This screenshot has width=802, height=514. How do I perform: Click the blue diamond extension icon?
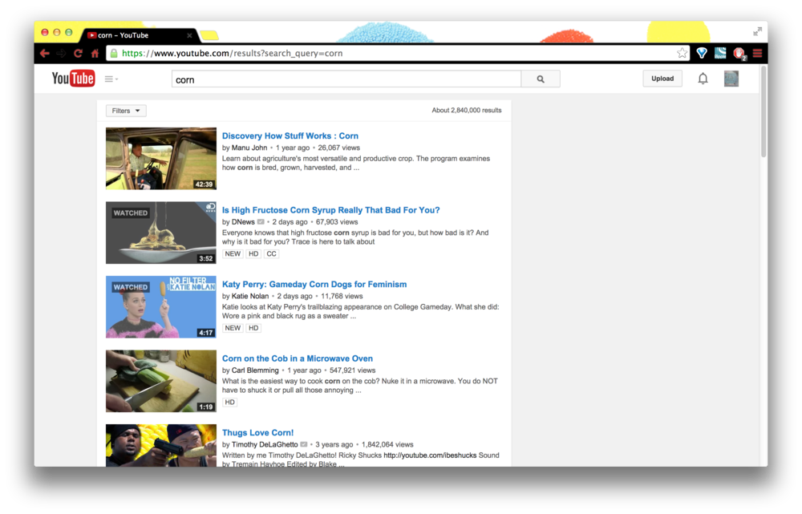coord(702,53)
